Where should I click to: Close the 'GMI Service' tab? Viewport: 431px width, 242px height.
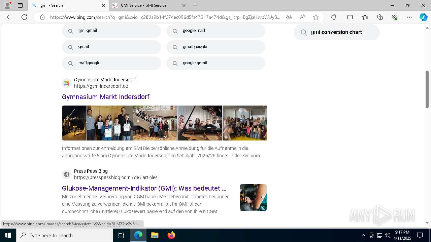click(184, 5)
